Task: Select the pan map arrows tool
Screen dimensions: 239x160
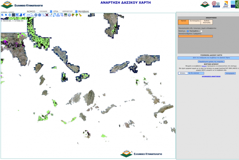Action: click(10, 15)
